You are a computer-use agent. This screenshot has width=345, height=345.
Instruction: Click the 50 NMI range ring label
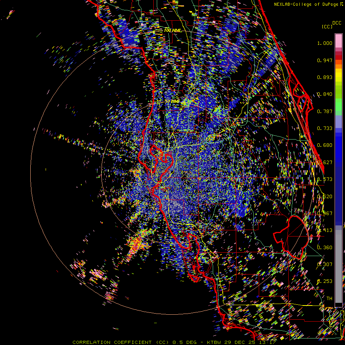172,101
